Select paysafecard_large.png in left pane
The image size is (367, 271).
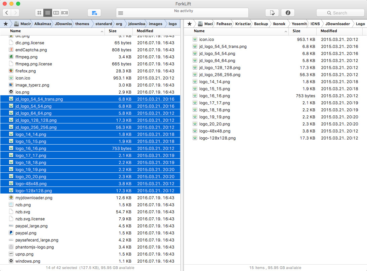tap(90, 240)
